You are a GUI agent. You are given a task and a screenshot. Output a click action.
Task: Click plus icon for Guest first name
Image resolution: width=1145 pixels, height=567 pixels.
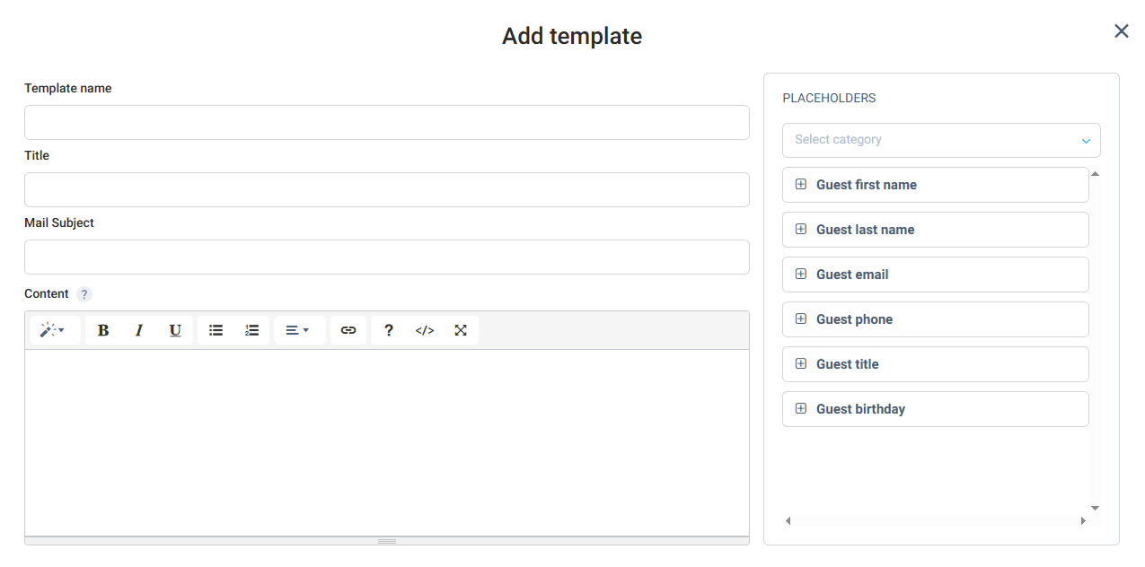pyautogui.click(x=801, y=184)
